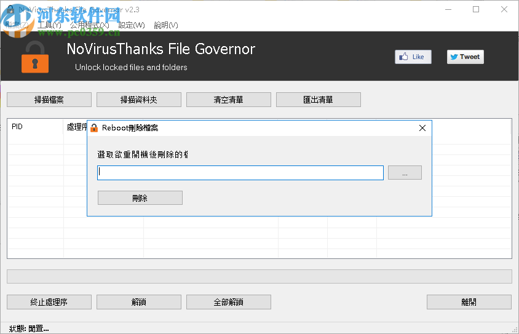Click the orange padlock logo in banner
Image resolution: width=519 pixels, height=334 pixels.
click(x=35, y=57)
